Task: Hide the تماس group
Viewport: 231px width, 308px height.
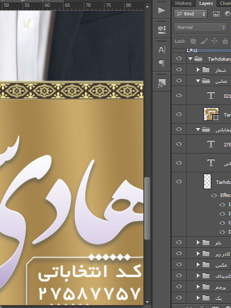Action: [x=179, y=80]
